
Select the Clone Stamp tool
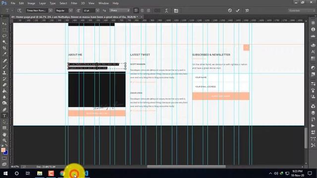4,73
